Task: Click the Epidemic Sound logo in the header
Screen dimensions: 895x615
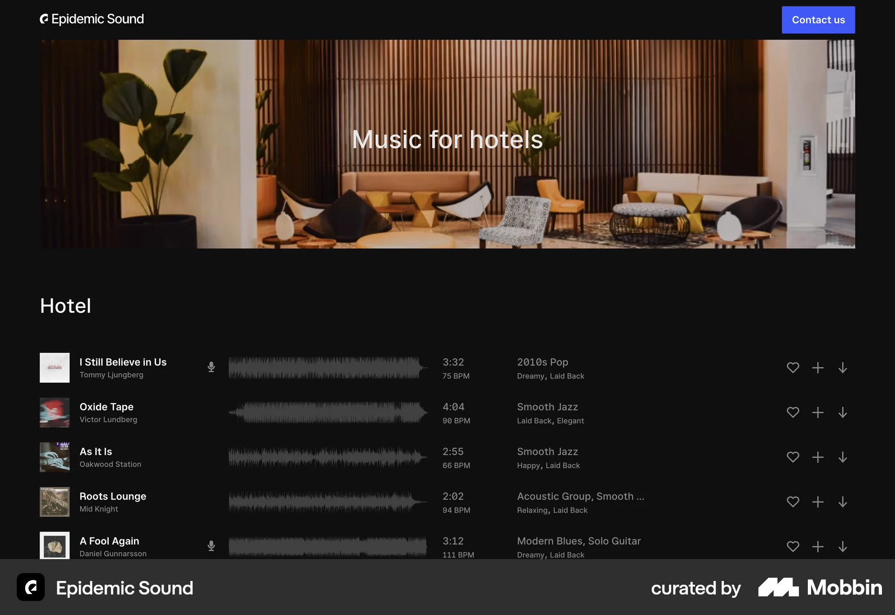Action: click(x=92, y=19)
